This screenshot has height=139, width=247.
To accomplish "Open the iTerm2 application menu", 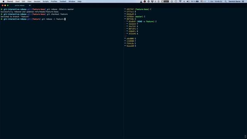I will [10, 2].
